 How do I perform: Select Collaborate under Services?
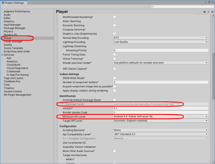13,71
